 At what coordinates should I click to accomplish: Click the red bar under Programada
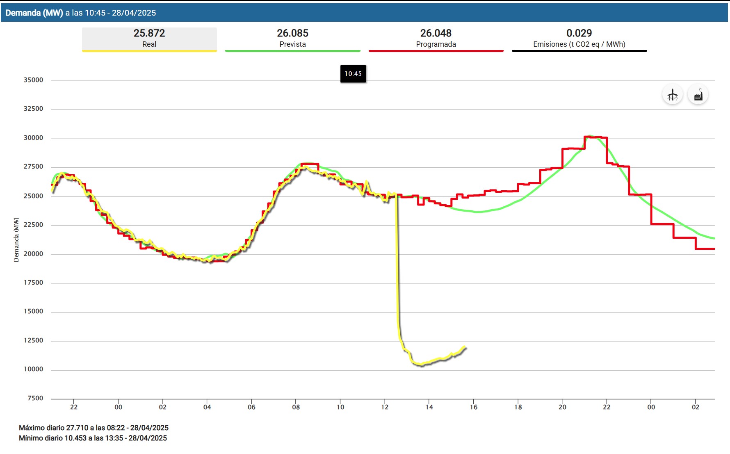436,51
